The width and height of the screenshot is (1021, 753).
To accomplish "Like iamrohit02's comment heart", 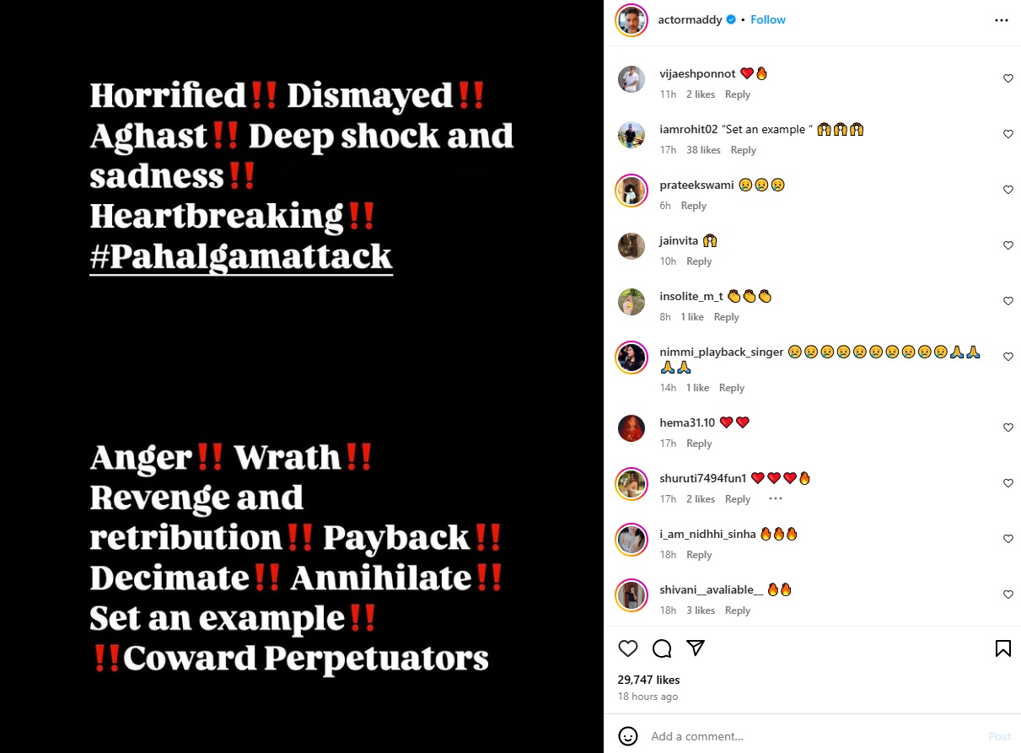I will pyautogui.click(x=1008, y=134).
